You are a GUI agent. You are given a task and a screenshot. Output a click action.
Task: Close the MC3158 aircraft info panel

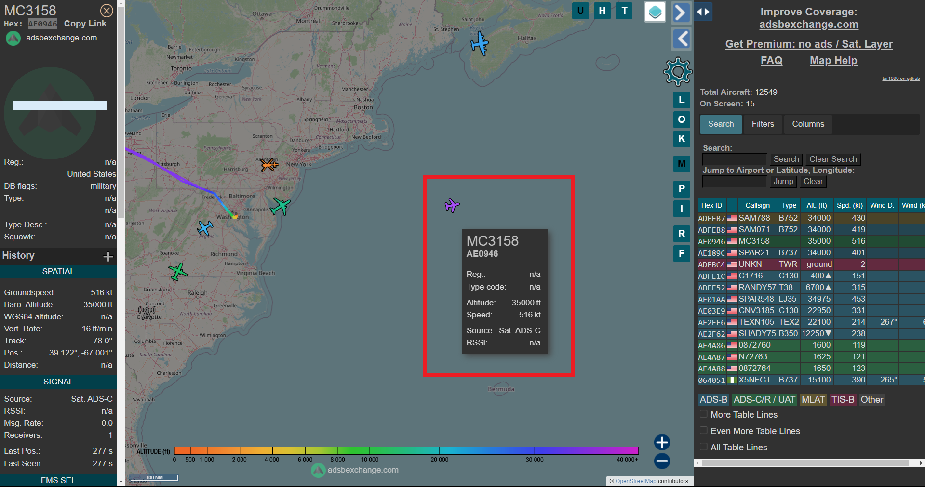(107, 11)
